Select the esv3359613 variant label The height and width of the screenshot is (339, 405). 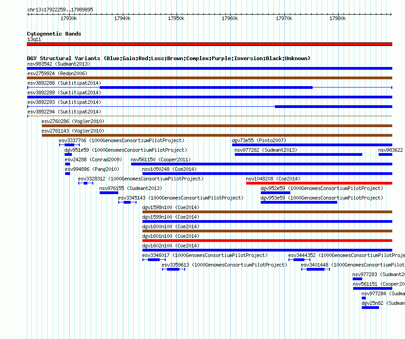224,265
